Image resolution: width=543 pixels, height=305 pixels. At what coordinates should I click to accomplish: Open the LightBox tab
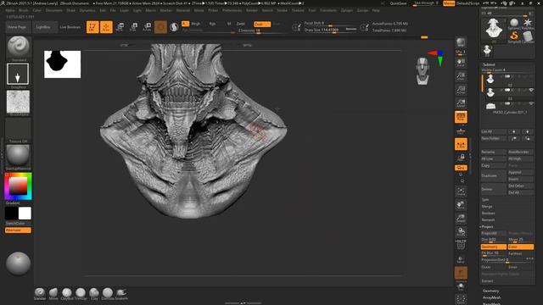[x=44, y=27]
